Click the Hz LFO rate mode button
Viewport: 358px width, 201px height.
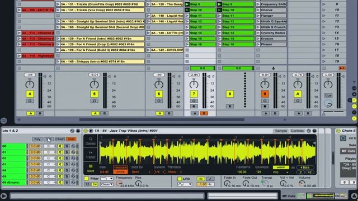201,179
